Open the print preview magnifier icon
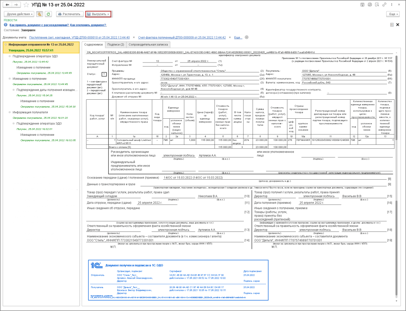The image size is (406, 311). click(x=377, y=4)
